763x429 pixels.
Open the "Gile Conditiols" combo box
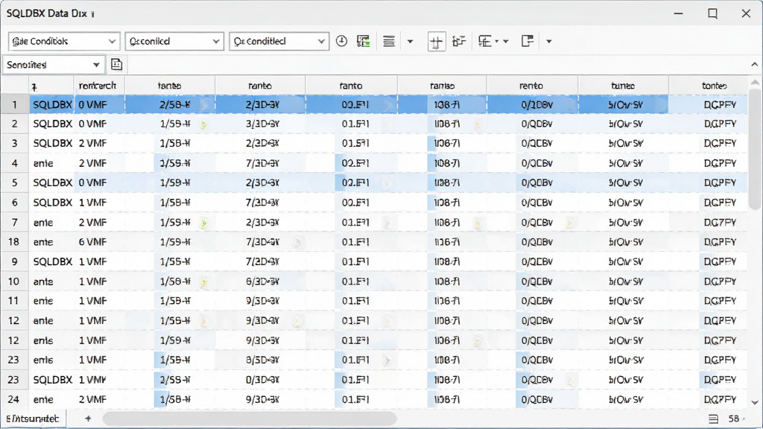tap(64, 42)
